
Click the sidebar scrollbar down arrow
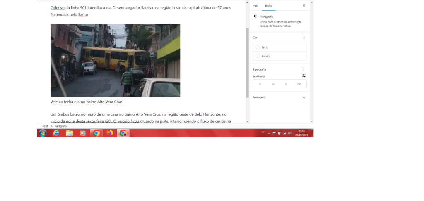(312, 121)
